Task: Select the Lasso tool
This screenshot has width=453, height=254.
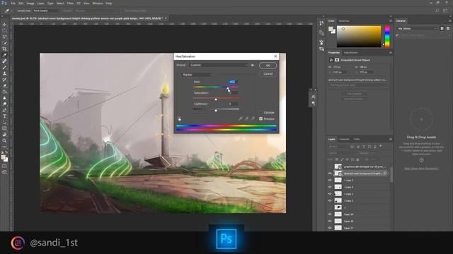Action: 4,37
